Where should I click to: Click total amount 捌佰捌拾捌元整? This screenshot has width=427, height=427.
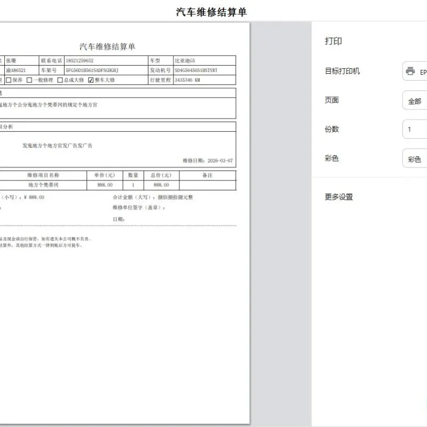tap(176, 197)
